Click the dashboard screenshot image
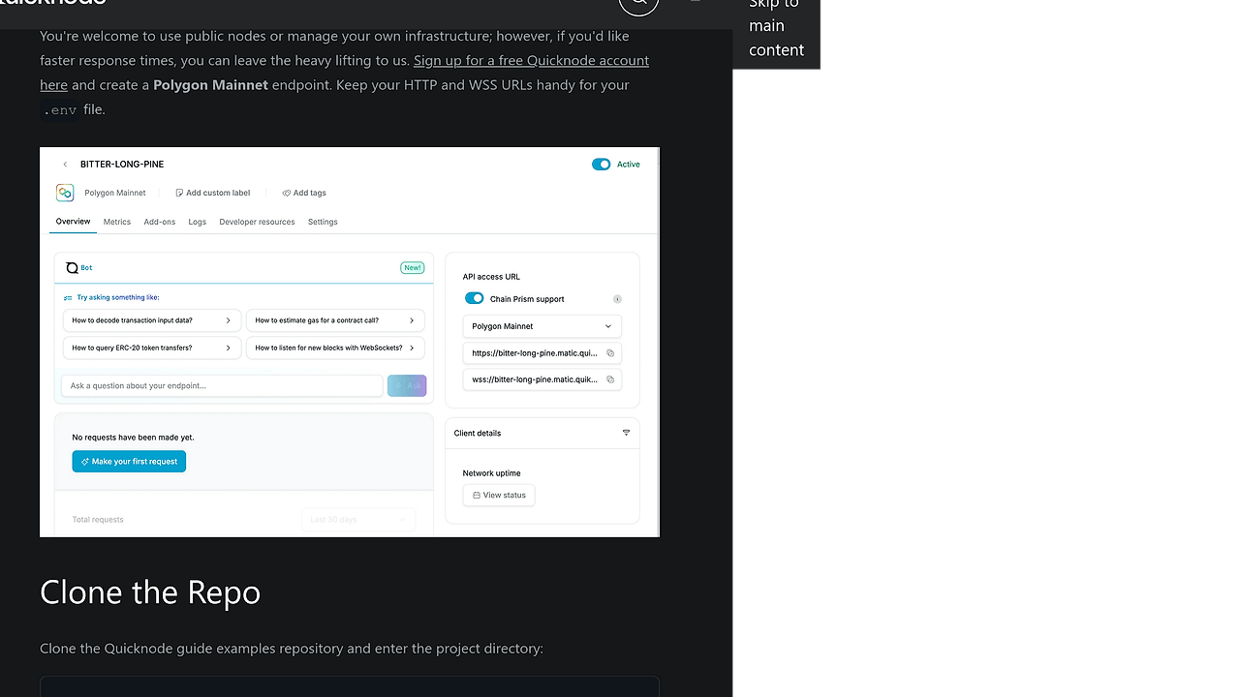 [350, 342]
